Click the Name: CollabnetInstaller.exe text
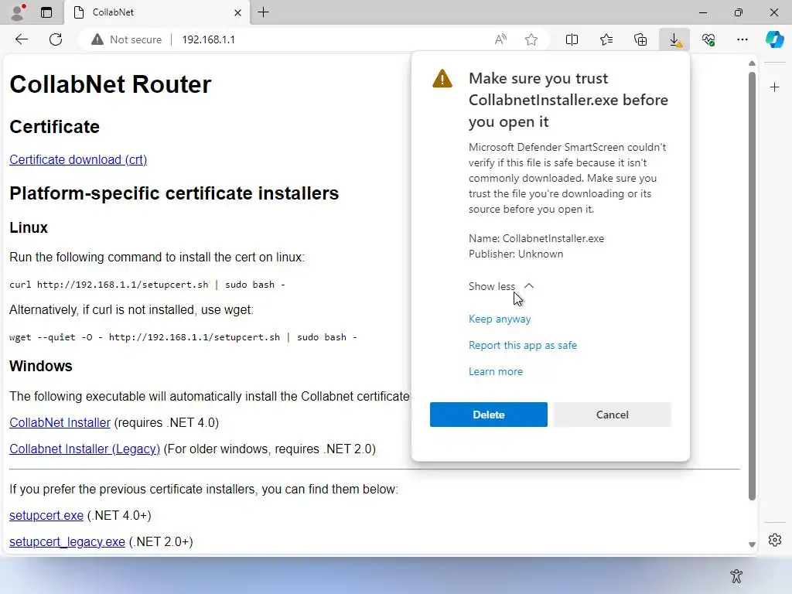This screenshot has height=594, width=792. 536,238
